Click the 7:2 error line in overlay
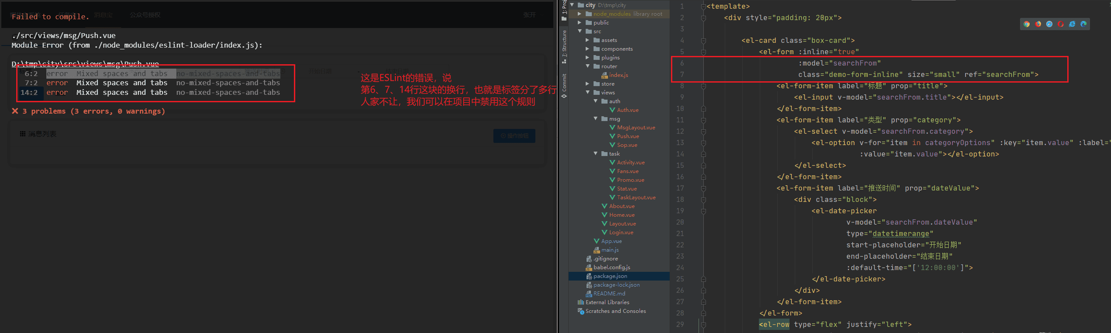Viewport: 1111px width, 333px height. 152,83
